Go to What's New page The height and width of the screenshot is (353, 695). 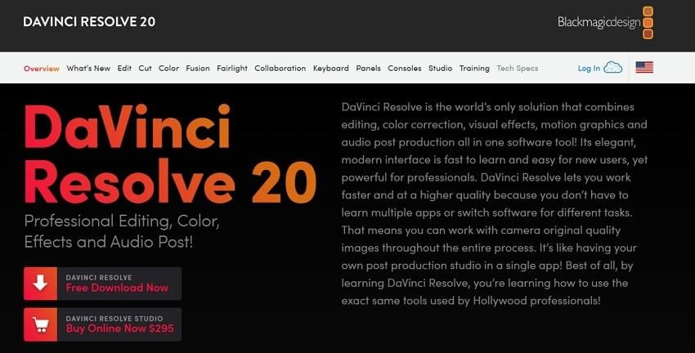point(88,68)
